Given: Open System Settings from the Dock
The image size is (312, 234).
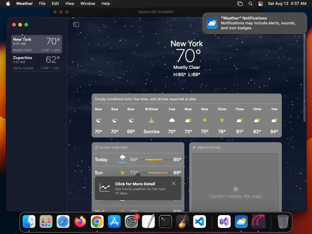Looking at the screenshot, I should (x=131, y=222).
